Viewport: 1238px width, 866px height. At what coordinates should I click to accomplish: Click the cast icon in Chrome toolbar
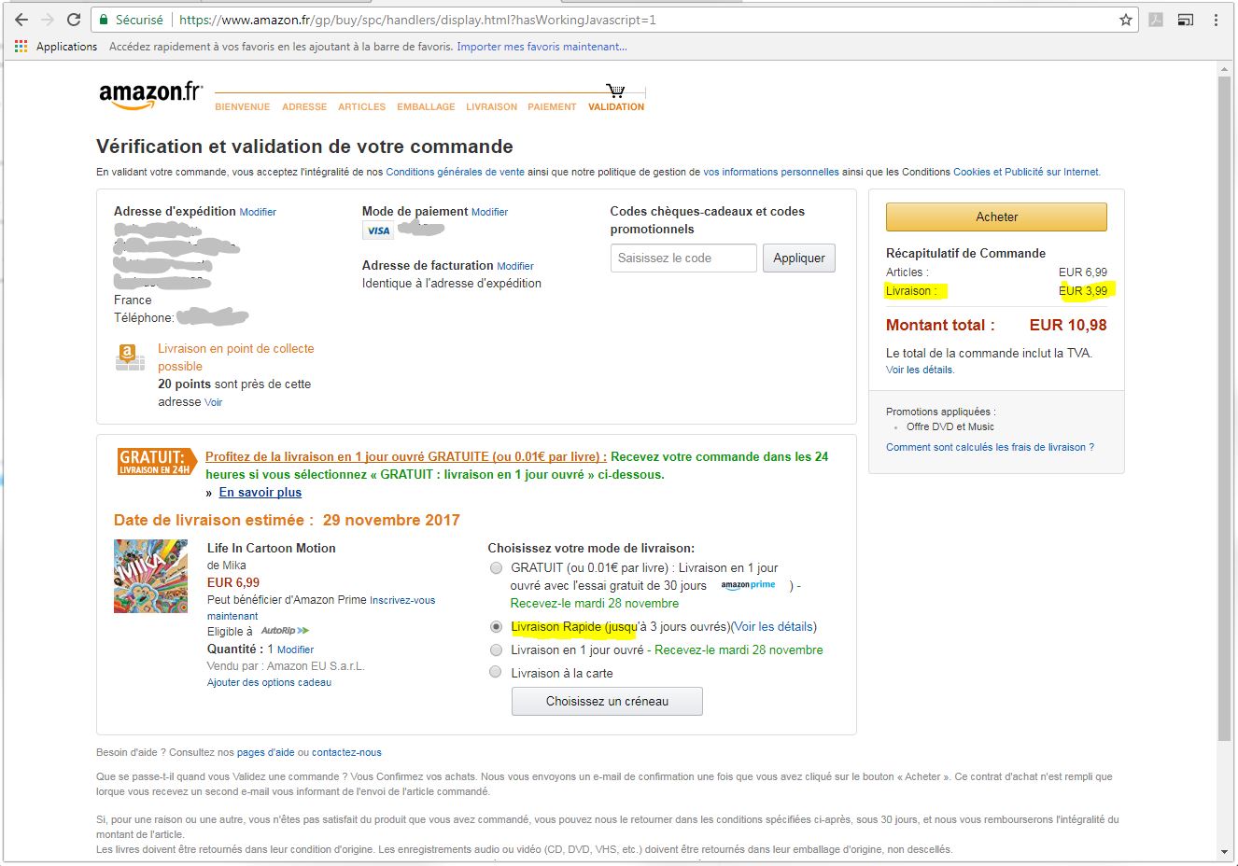point(1185,20)
